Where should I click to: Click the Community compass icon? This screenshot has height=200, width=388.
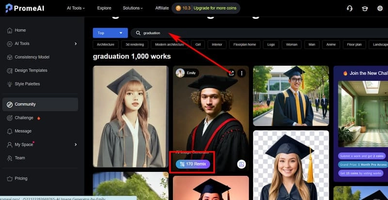pos(10,105)
